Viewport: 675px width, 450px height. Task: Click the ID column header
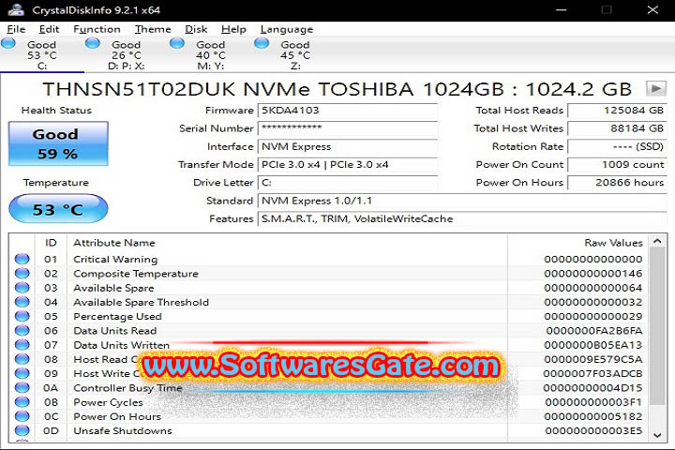[x=51, y=243]
